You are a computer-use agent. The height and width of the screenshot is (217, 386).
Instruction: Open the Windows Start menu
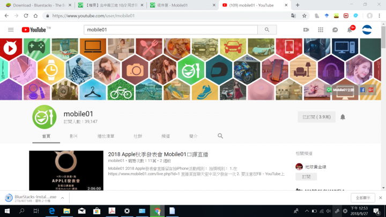pyautogui.click(x=7, y=211)
